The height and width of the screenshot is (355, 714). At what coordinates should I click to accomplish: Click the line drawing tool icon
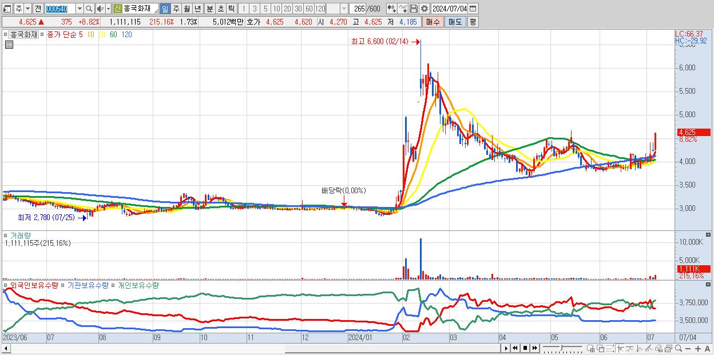[403, 9]
